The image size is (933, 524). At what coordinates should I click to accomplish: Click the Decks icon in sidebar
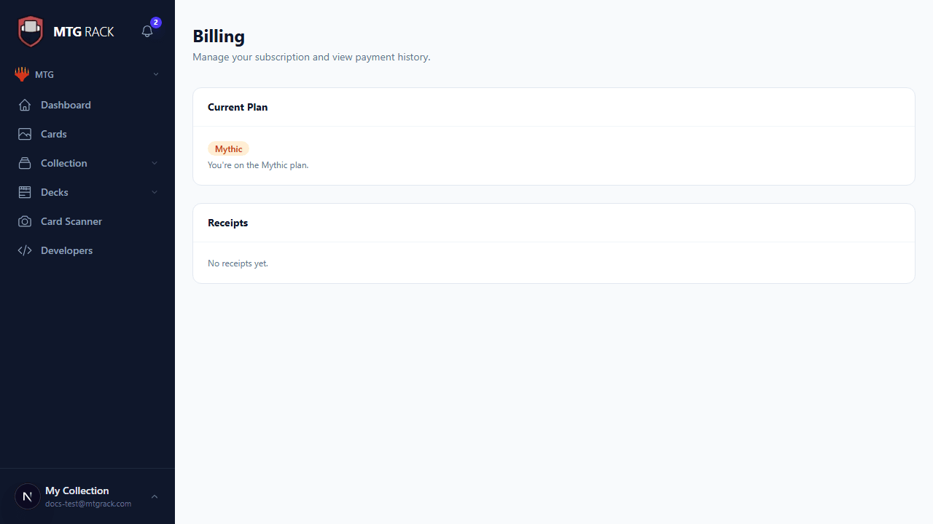25,192
